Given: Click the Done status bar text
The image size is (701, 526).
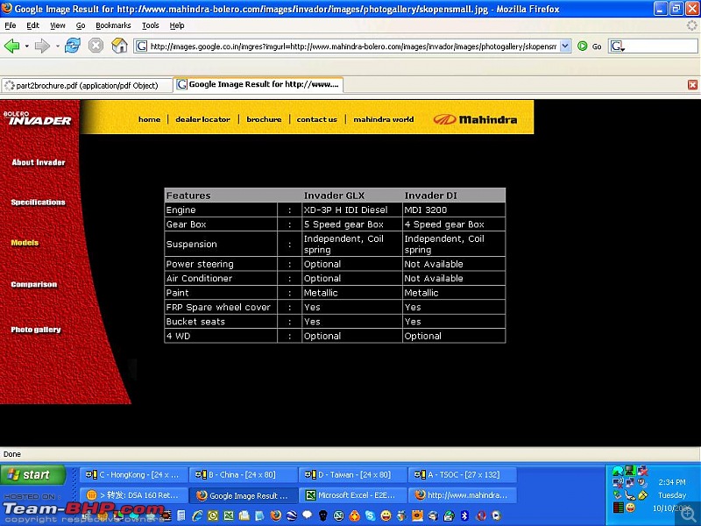Looking at the screenshot, I should 12,454.
